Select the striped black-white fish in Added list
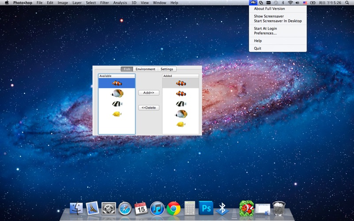 (x=181, y=104)
